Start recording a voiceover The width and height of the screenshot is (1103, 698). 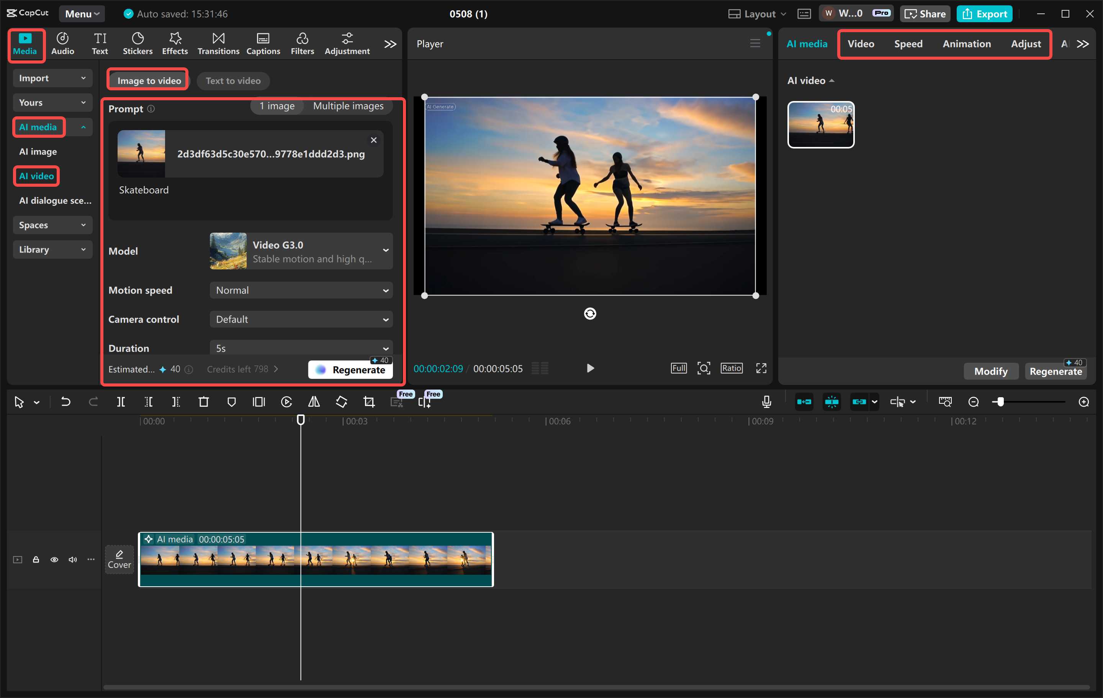pyautogui.click(x=766, y=402)
